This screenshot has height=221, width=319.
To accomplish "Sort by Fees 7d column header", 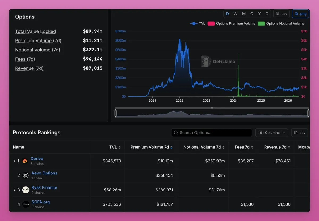I will (x=242, y=147).
